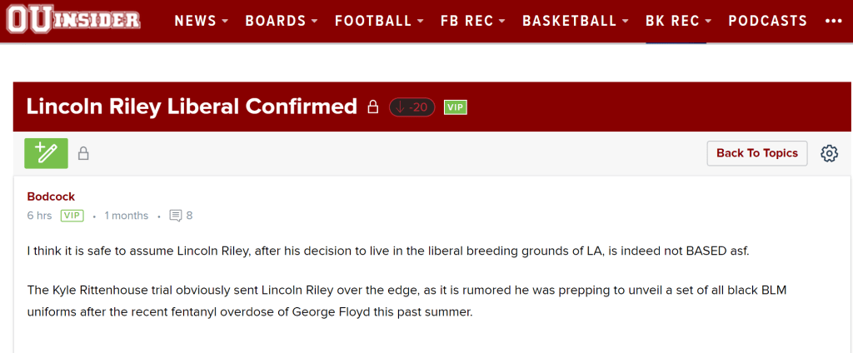Click the green VIP badge in header
The height and width of the screenshot is (353, 853).
[455, 107]
